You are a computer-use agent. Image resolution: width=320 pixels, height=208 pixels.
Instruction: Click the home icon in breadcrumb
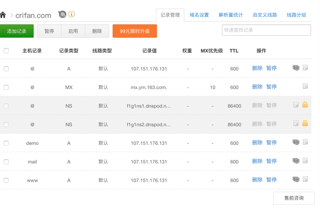click(x=3, y=15)
